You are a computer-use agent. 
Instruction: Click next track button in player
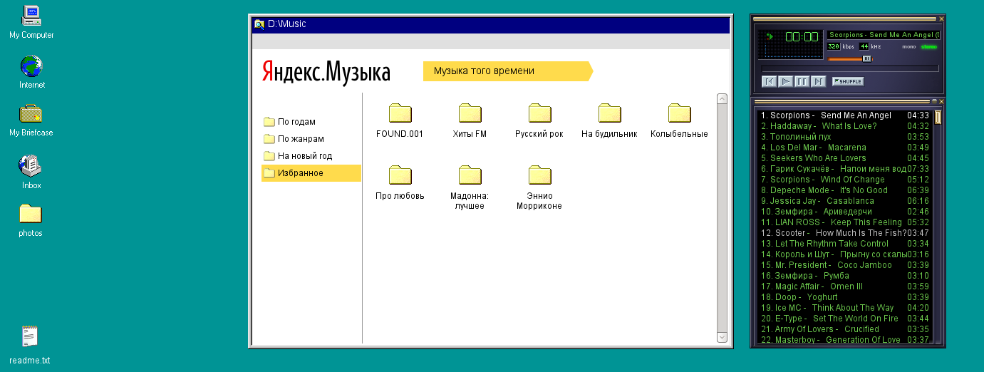click(x=818, y=81)
